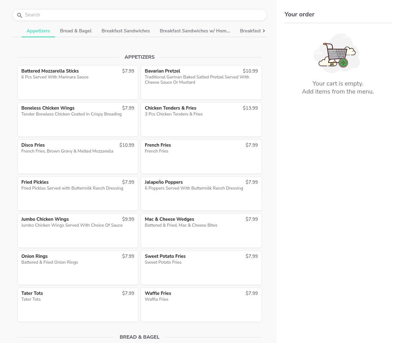Select Mac & Cheese Wedges item
Screen dimensions: 399x343
click(201, 230)
